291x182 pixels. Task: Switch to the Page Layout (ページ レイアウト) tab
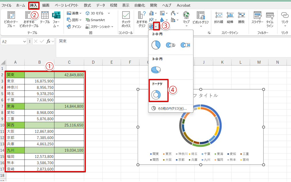pos(66,5)
